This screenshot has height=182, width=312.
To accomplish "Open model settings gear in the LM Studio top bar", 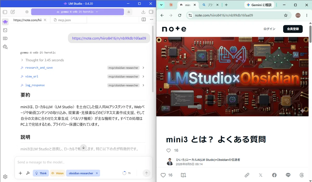I will click(x=27, y=12).
